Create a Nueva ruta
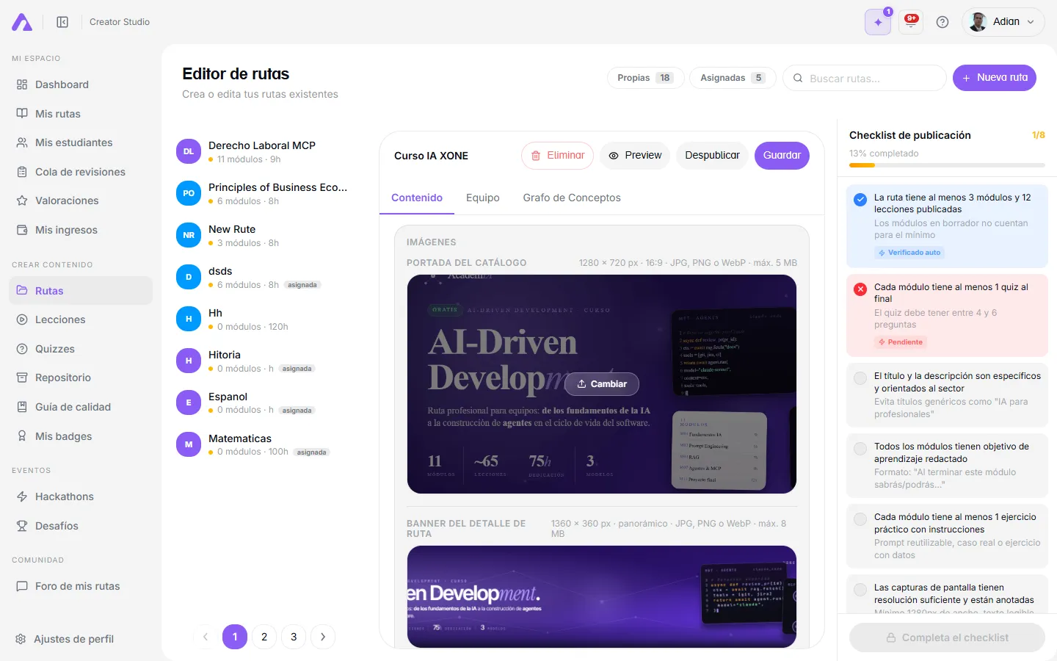Viewport: 1057px width, 661px height. point(995,78)
